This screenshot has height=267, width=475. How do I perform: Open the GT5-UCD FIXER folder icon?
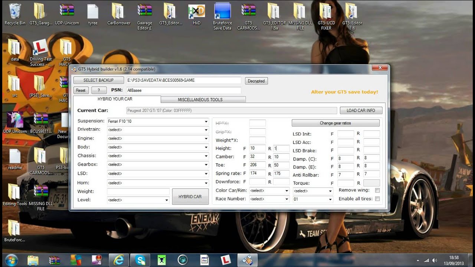[x=326, y=17]
